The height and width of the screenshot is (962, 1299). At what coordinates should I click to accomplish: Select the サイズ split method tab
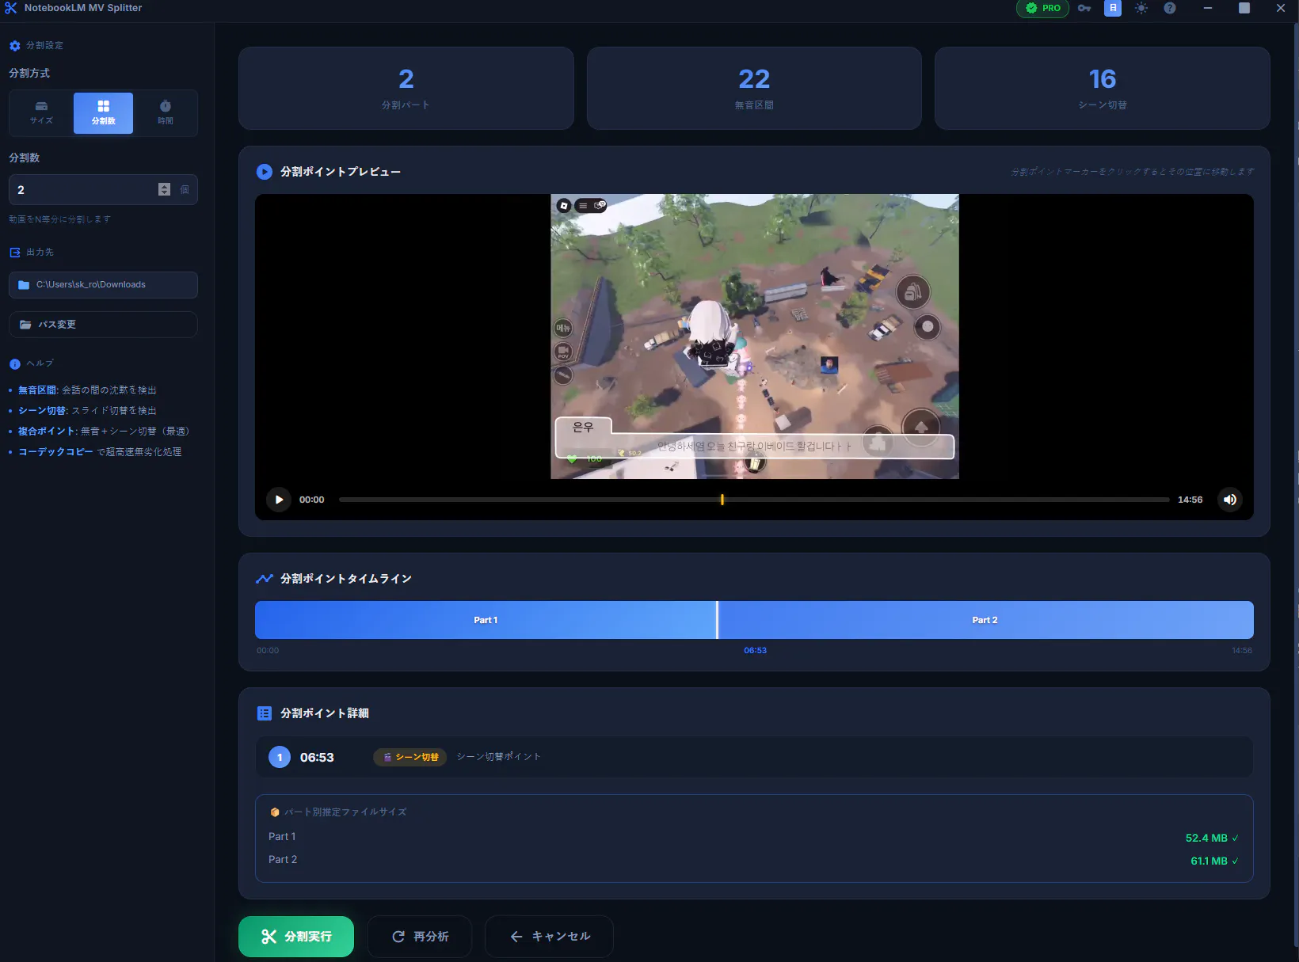(x=42, y=113)
